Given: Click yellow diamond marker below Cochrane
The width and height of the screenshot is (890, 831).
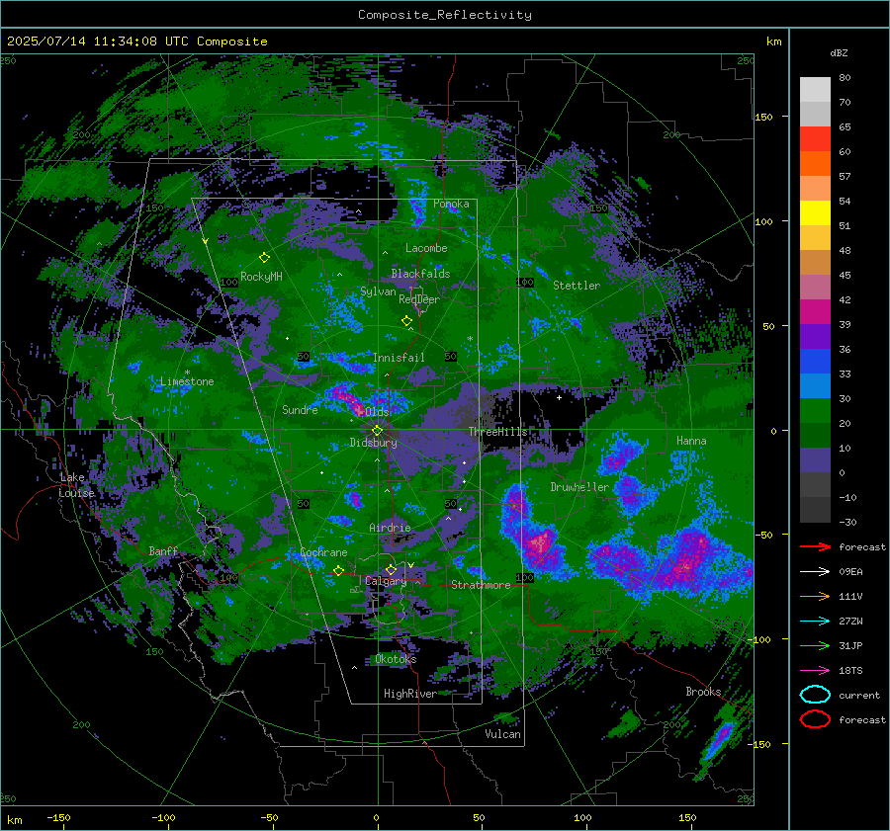Looking at the screenshot, I should tap(338, 571).
